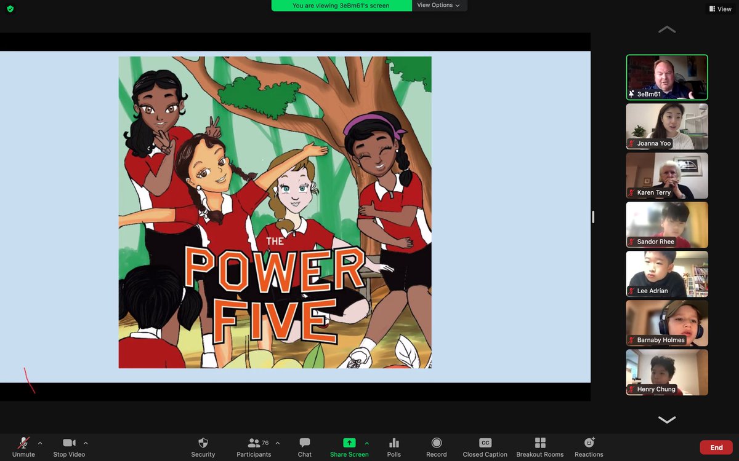Show more participants with down chevron
Screen dimensions: 739x461
click(x=667, y=420)
